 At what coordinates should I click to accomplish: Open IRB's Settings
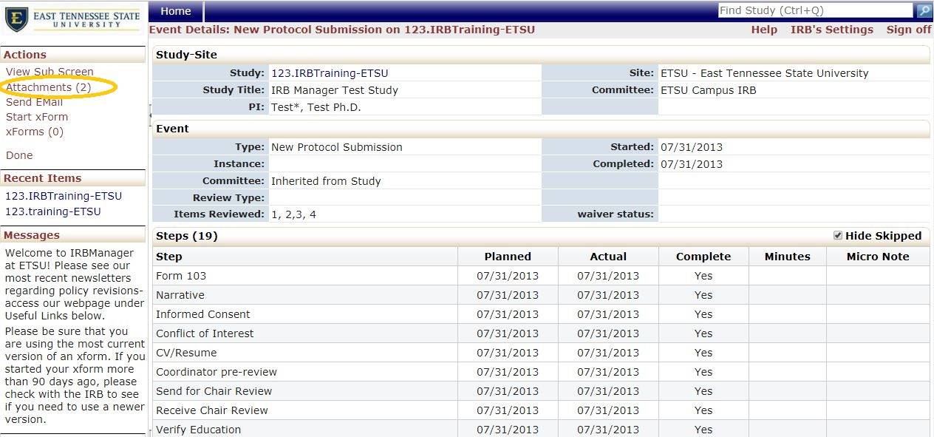tap(831, 30)
